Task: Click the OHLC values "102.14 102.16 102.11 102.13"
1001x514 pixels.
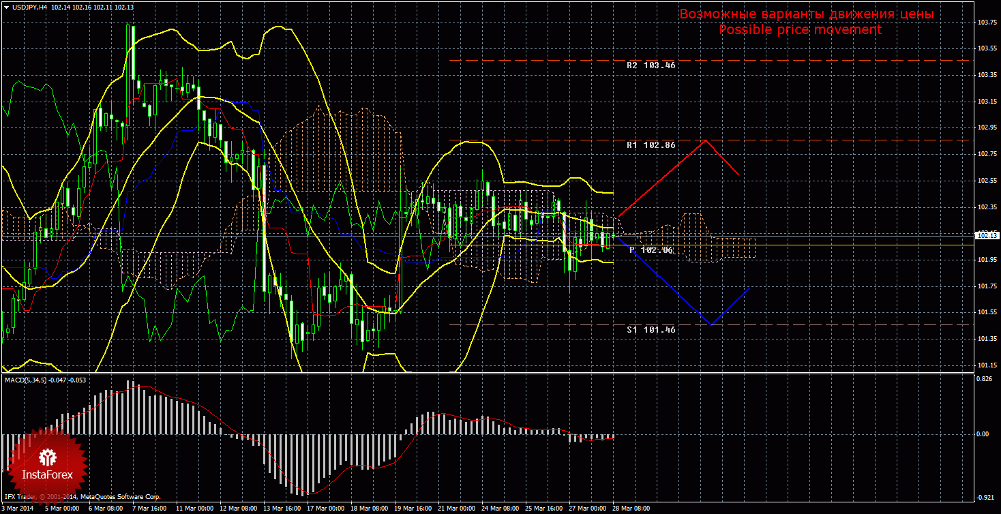Action: click(x=92, y=7)
